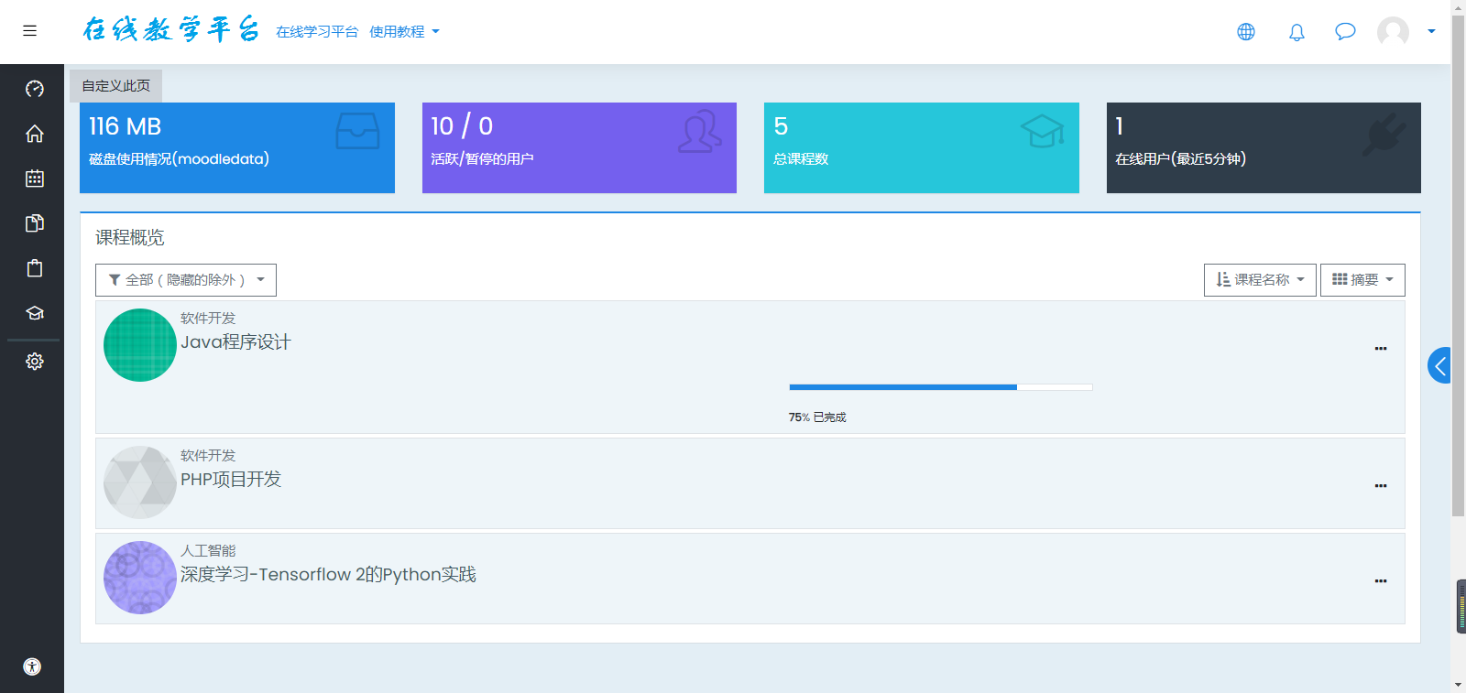The height and width of the screenshot is (693, 1466).
Task: Open the 课程名称 sort dropdown
Action: tap(1260, 280)
